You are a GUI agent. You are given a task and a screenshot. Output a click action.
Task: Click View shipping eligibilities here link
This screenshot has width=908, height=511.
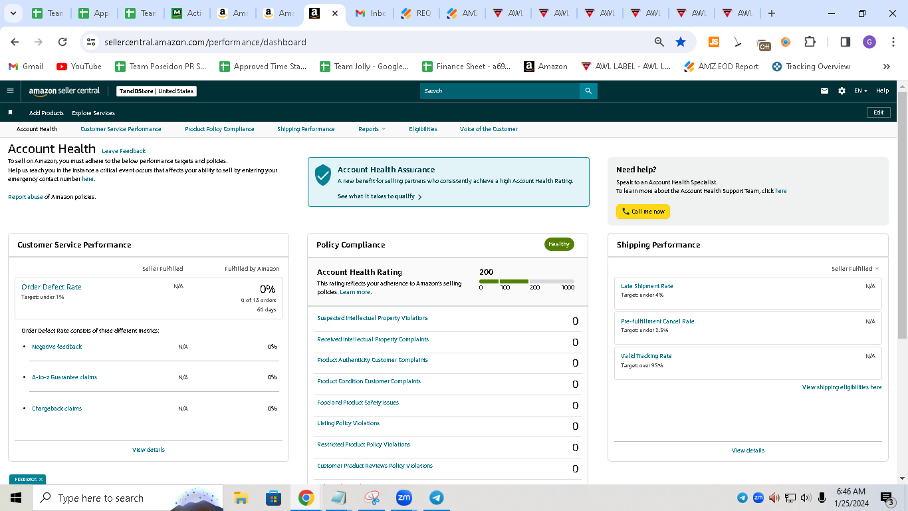click(x=842, y=387)
